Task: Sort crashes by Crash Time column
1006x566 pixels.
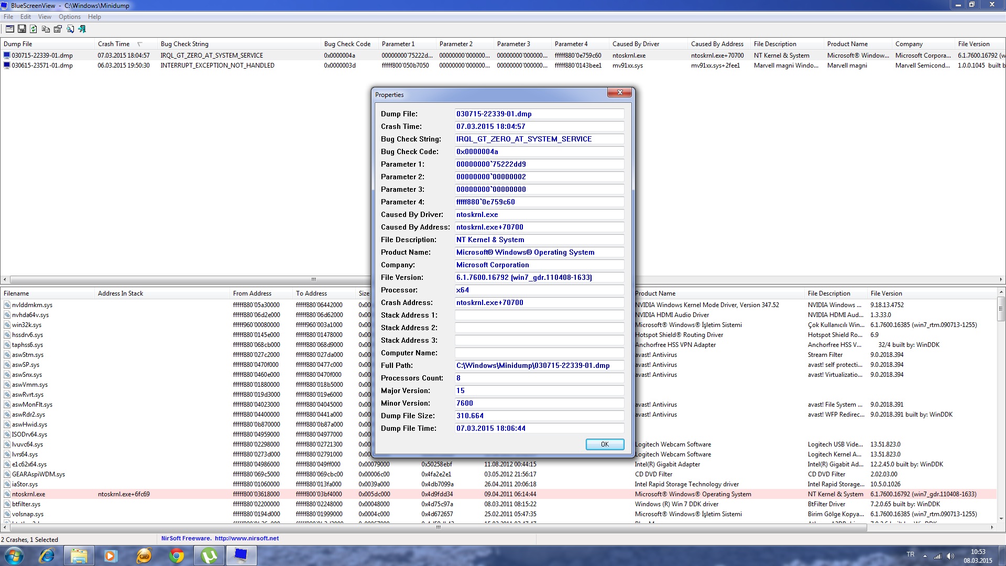Action: (114, 44)
